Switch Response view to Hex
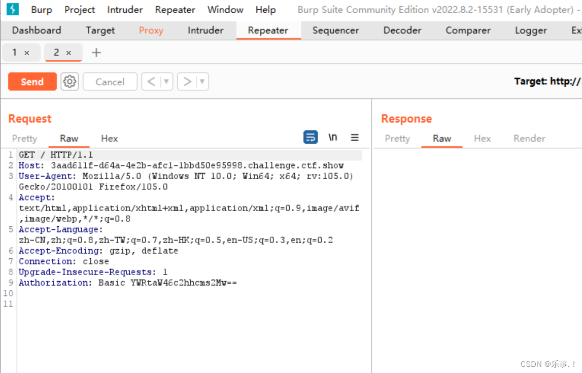The image size is (582, 373). click(482, 139)
